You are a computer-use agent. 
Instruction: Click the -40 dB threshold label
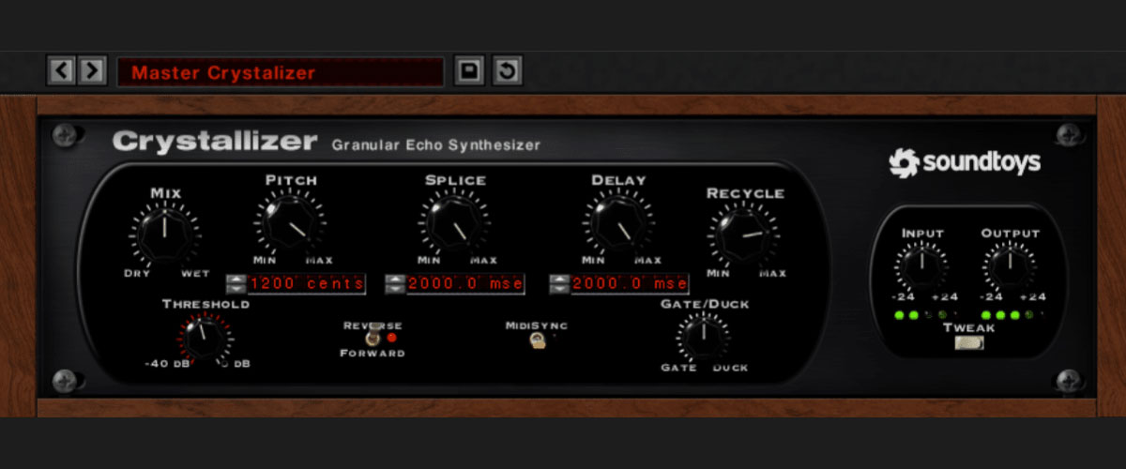(166, 364)
